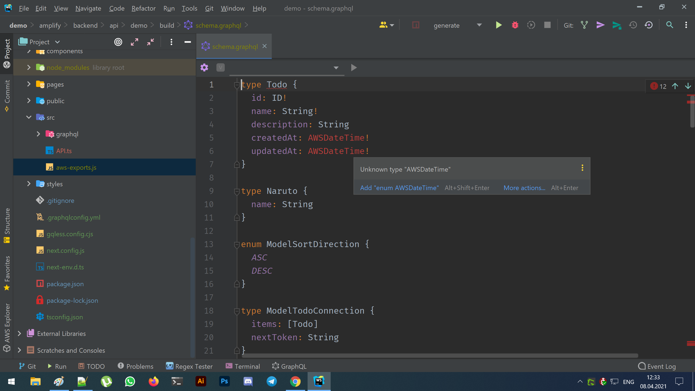The width and height of the screenshot is (695, 391).
Task: Open Search Everywhere with the magnifier icon
Action: 669,25
